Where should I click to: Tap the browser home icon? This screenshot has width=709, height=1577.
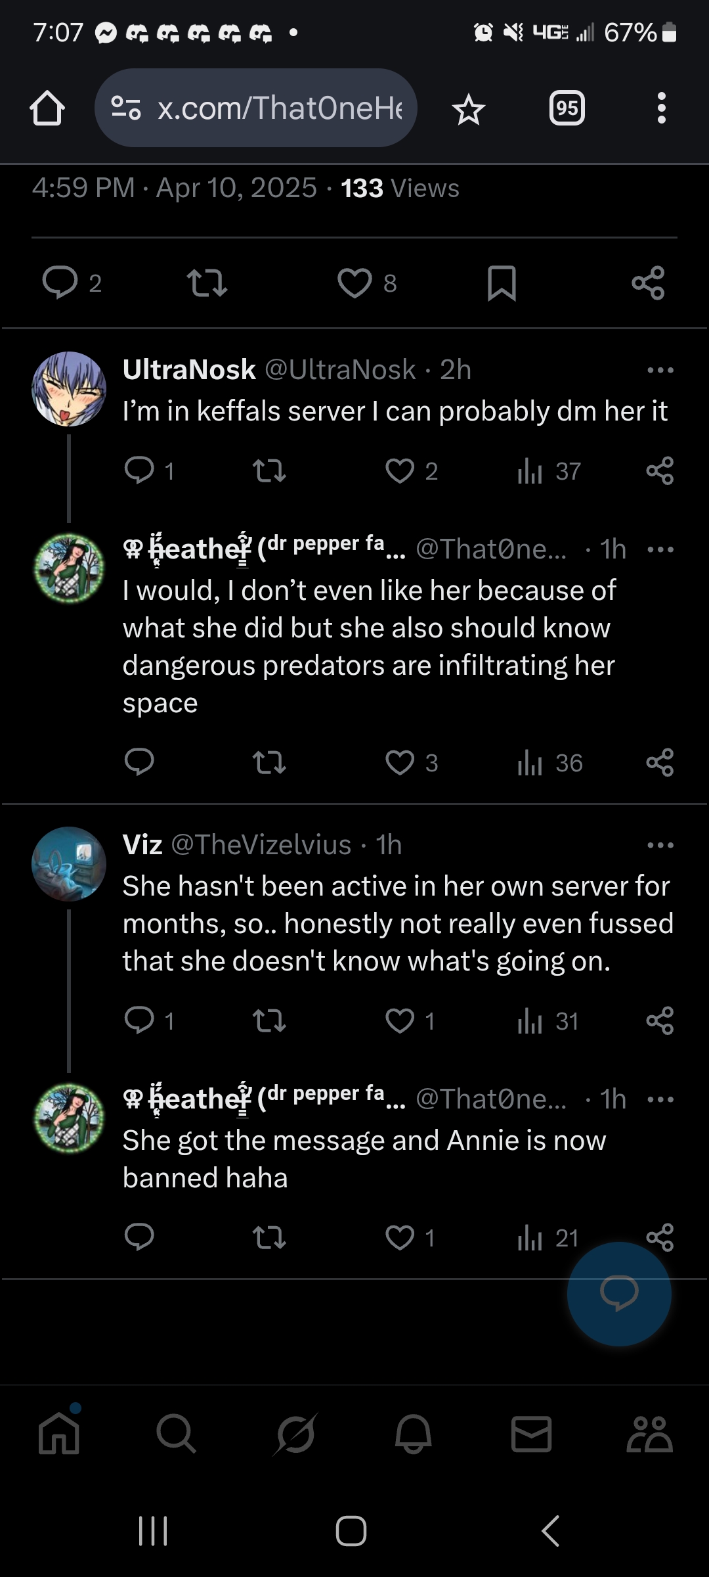coord(47,108)
